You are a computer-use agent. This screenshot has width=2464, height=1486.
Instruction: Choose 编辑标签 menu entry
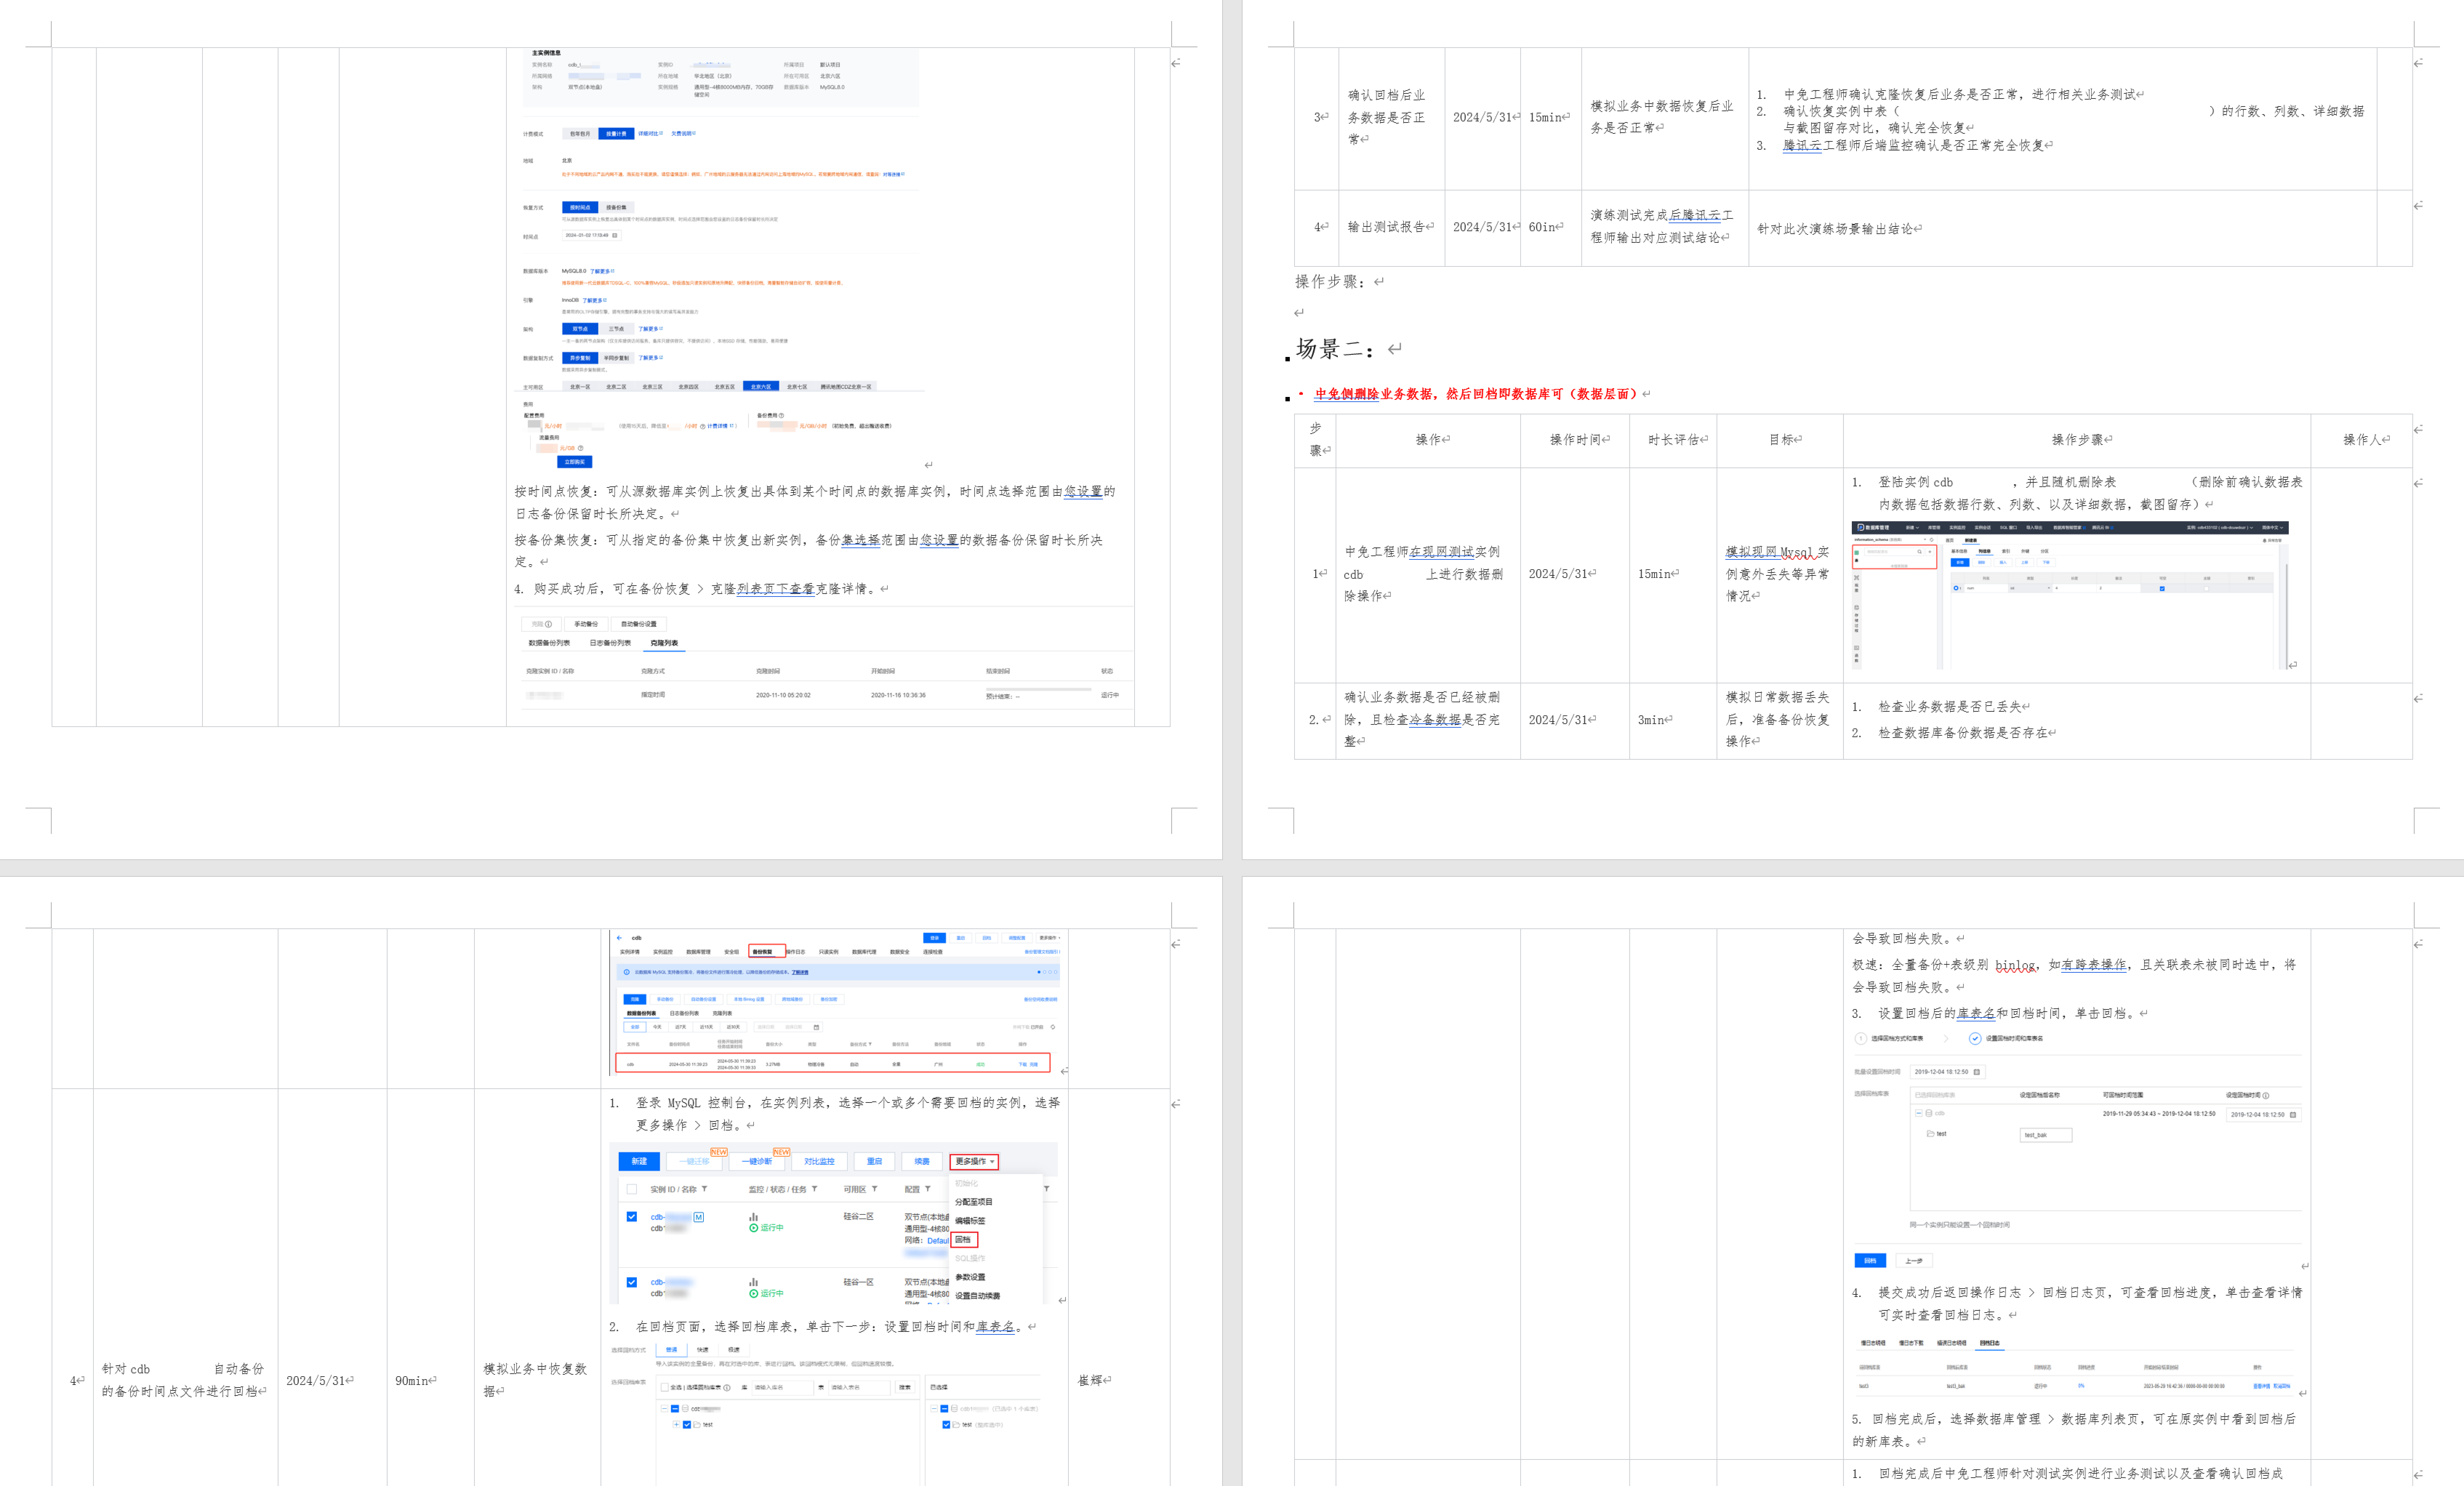point(970,1221)
